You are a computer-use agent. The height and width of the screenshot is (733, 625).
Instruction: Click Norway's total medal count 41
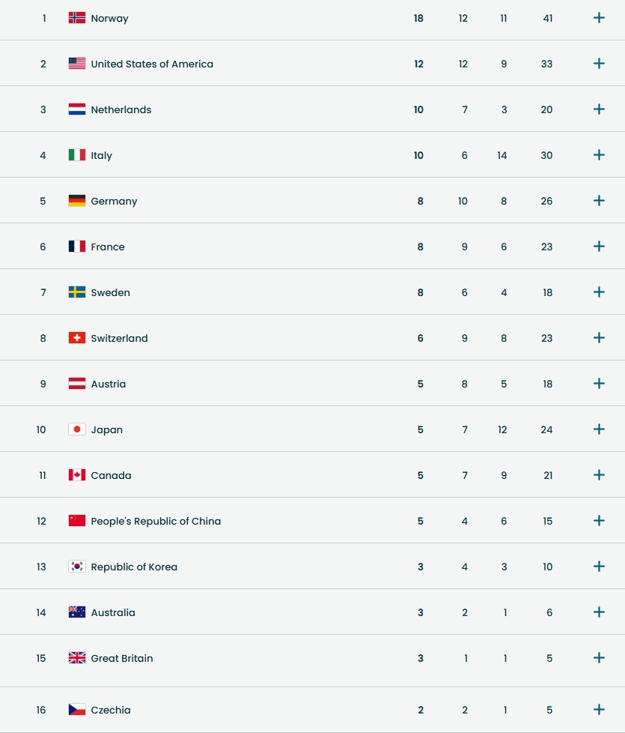(x=548, y=18)
